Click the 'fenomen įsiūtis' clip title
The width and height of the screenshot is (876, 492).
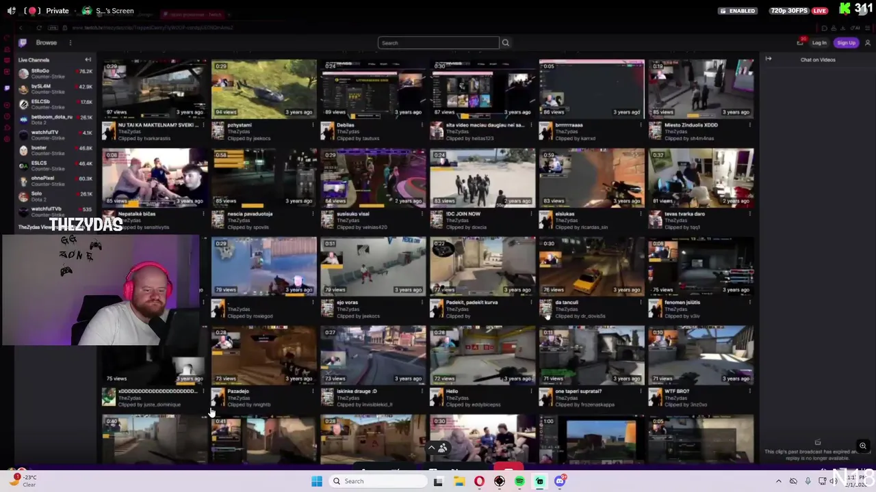coord(683,303)
